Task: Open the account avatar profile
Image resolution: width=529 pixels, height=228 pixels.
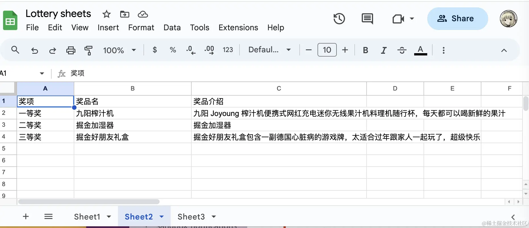Action: tap(508, 19)
